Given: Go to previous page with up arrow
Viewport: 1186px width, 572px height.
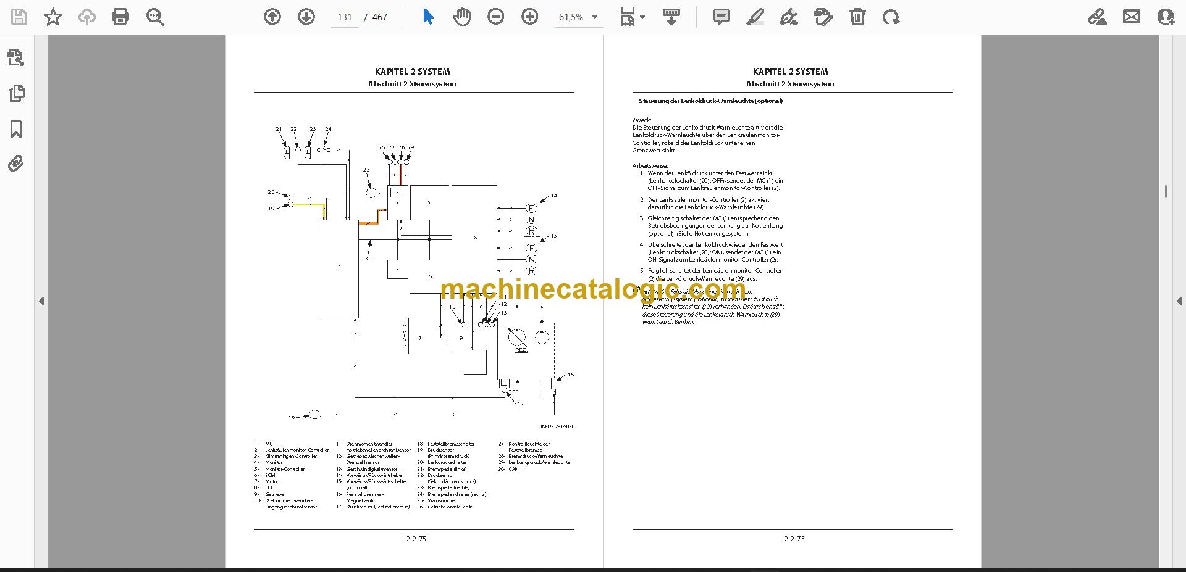Looking at the screenshot, I should (272, 17).
